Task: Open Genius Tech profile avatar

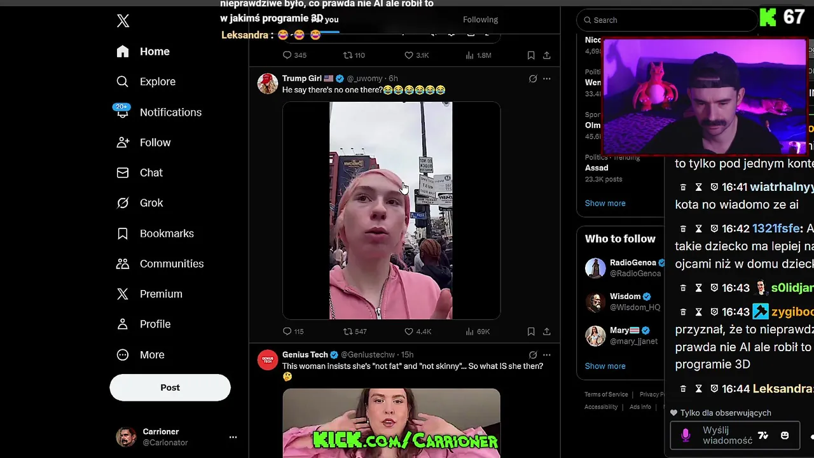Action: [x=268, y=359]
